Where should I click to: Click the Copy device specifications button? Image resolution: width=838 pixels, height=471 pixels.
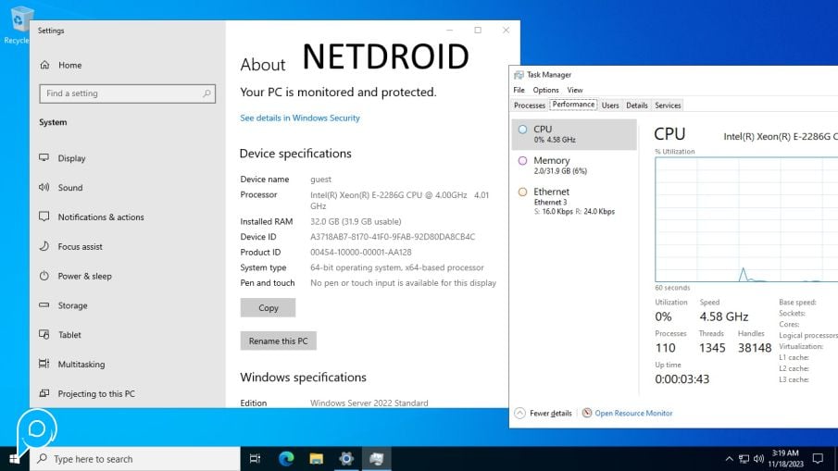click(x=268, y=308)
